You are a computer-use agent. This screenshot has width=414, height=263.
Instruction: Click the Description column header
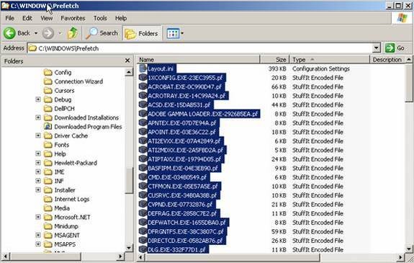387,60
